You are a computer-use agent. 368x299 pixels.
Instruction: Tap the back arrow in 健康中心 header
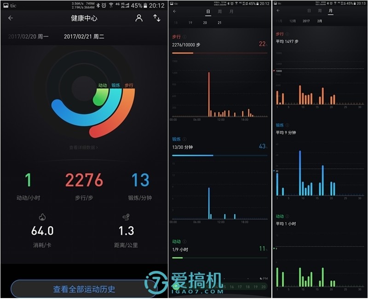[10, 18]
